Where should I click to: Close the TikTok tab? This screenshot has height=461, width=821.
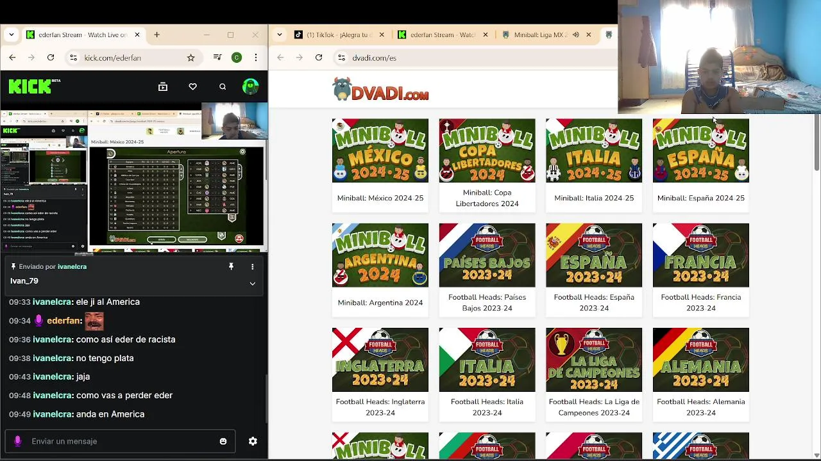click(x=382, y=35)
